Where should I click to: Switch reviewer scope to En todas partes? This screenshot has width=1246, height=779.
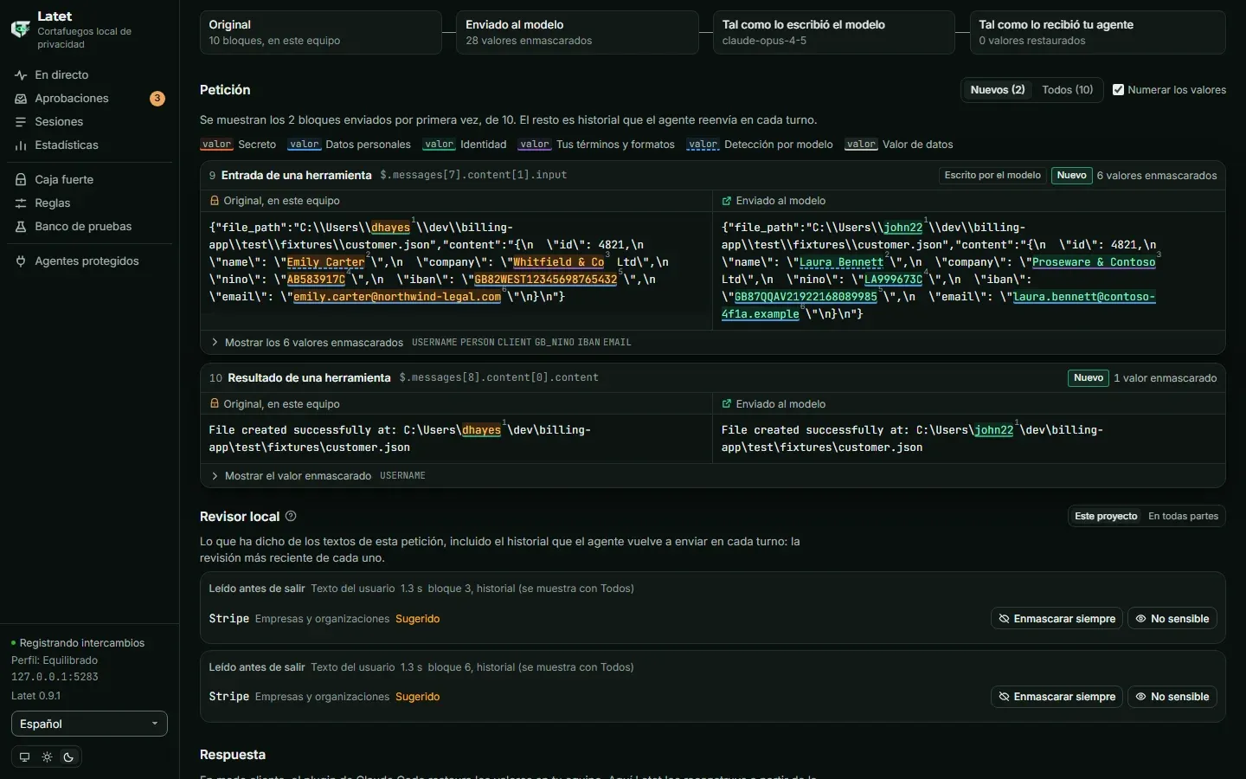(x=1183, y=517)
